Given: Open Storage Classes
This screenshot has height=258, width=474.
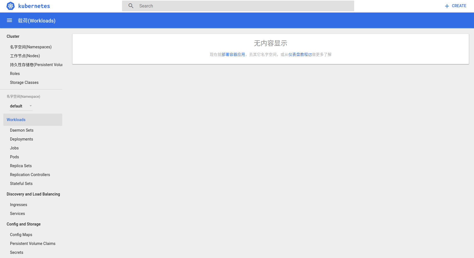Looking at the screenshot, I should tap(24, 82).
